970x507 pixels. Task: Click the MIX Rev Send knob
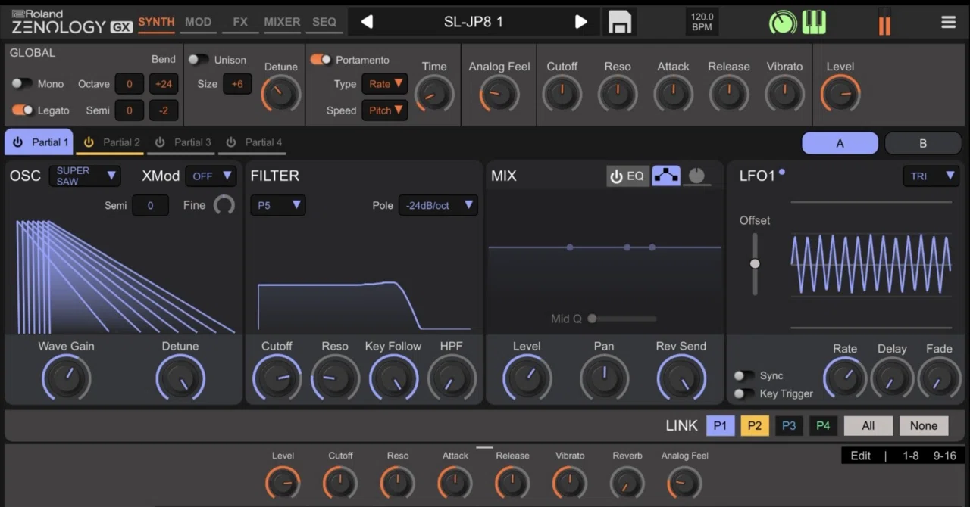(x=681, y=377)
